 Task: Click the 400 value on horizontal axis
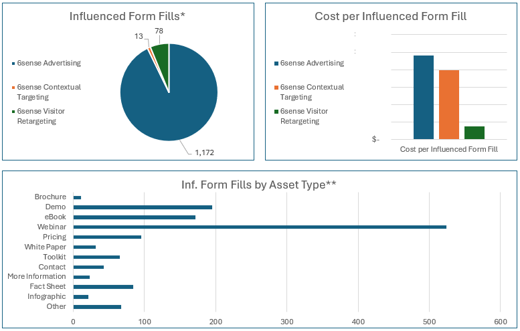pos(358,322)
